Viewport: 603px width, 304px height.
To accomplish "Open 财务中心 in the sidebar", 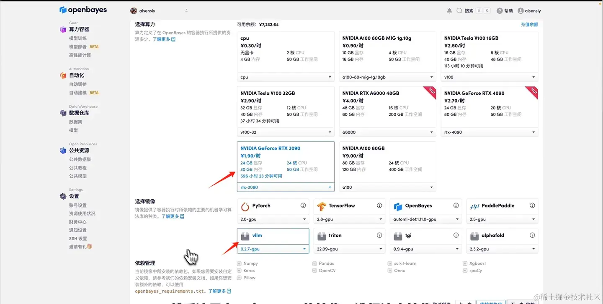I will pyautogui.click(x=78, y=222).
